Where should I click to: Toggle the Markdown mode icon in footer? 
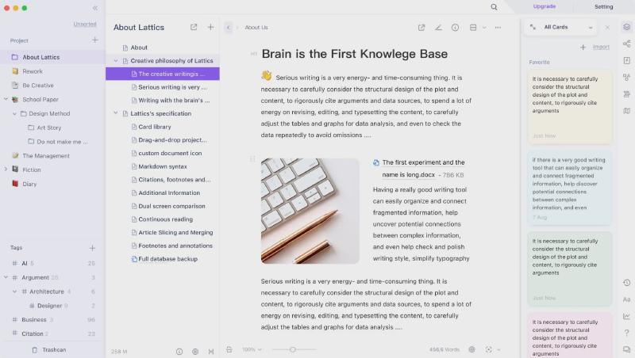(x=211, y=351)
